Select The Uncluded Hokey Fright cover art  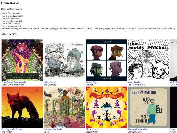(64, 60)
